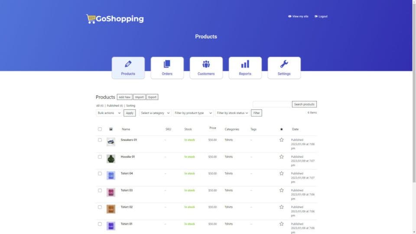Click the Tshirts category in Sneakers 01 row

229,140
